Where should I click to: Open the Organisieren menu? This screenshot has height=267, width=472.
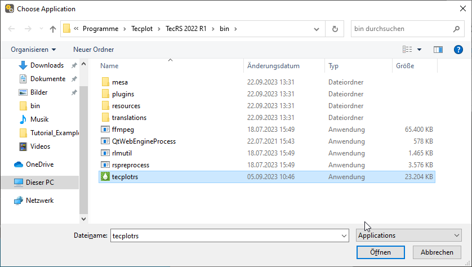pos(33,50)
